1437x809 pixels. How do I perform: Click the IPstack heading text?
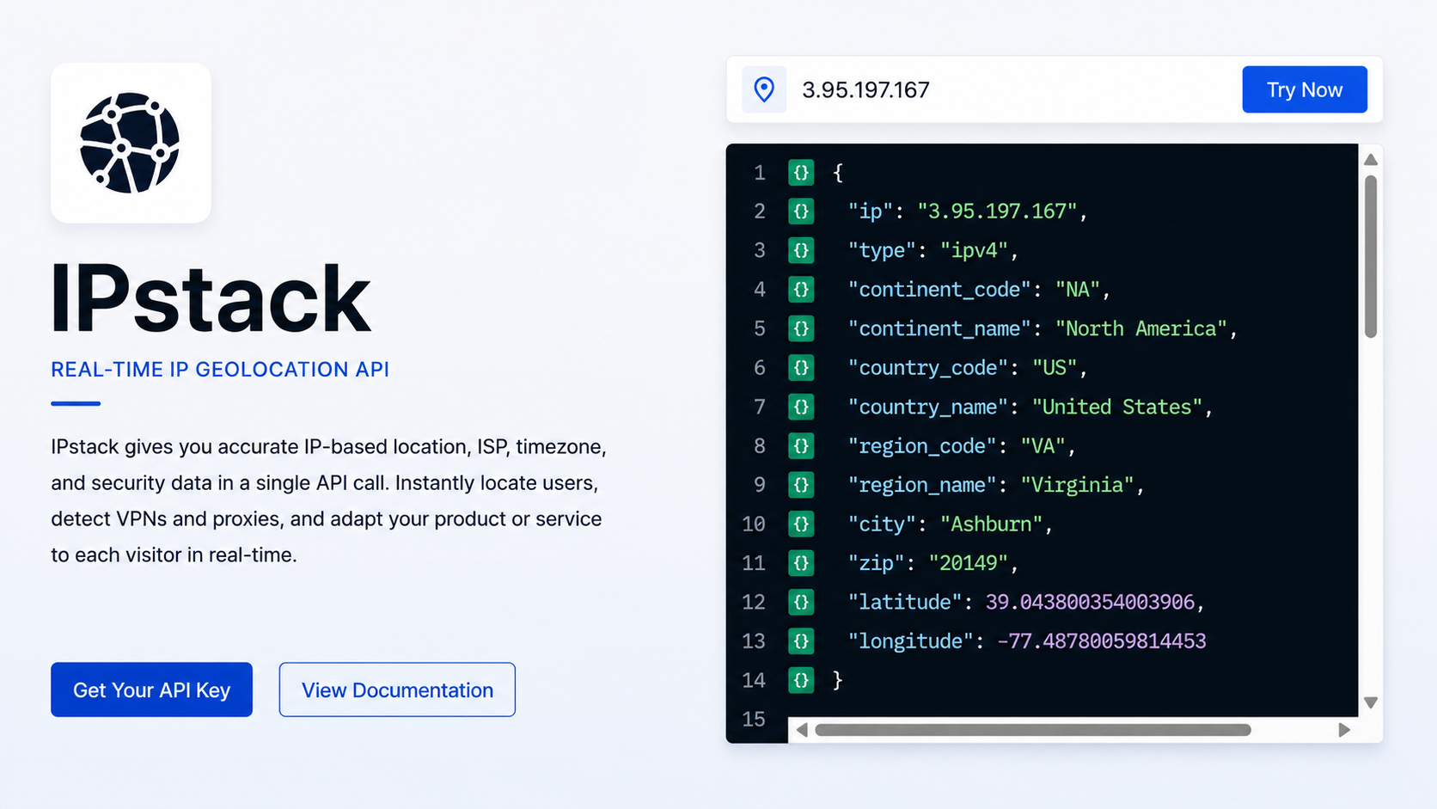click(211, 297)
